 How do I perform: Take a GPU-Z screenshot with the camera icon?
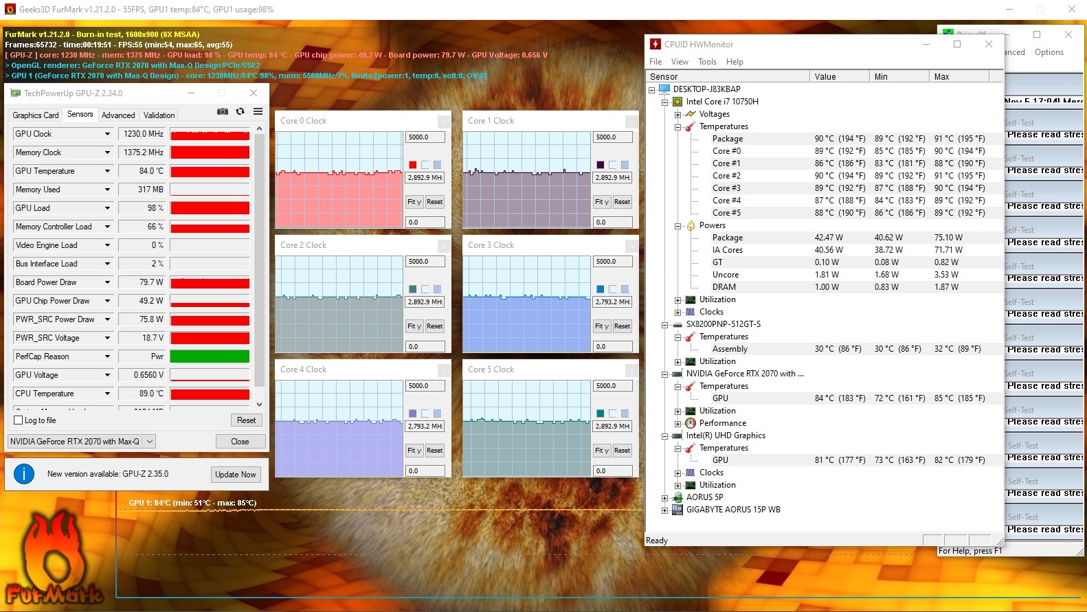(x=223, y=111)
